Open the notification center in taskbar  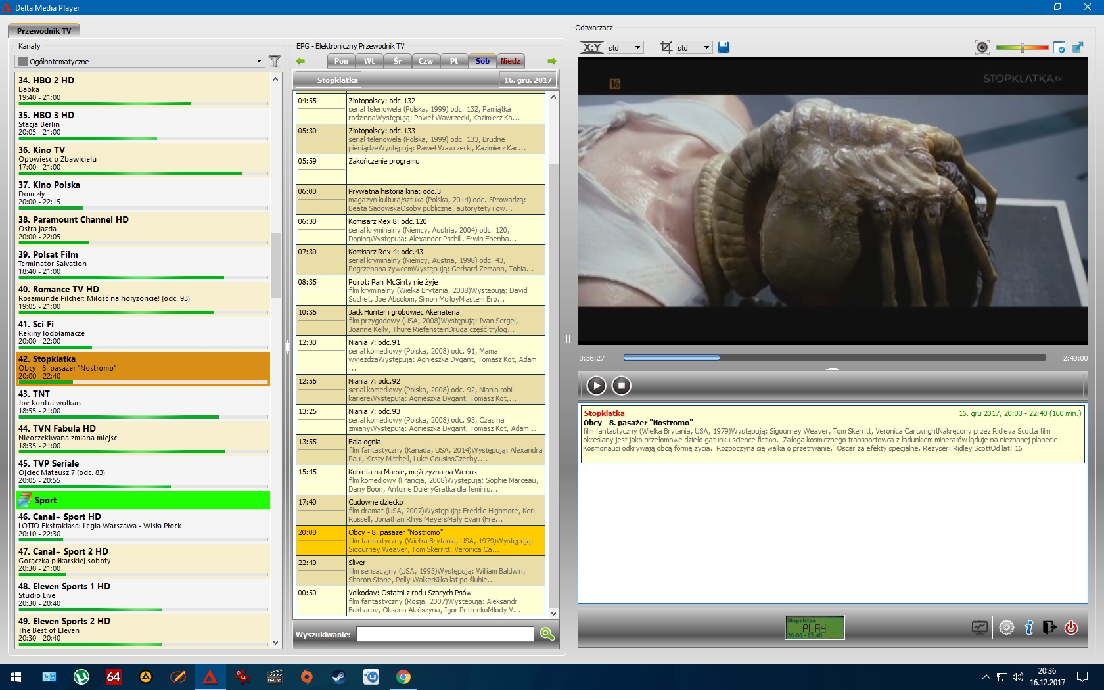pyautogui.click(x=1082, y=677)
